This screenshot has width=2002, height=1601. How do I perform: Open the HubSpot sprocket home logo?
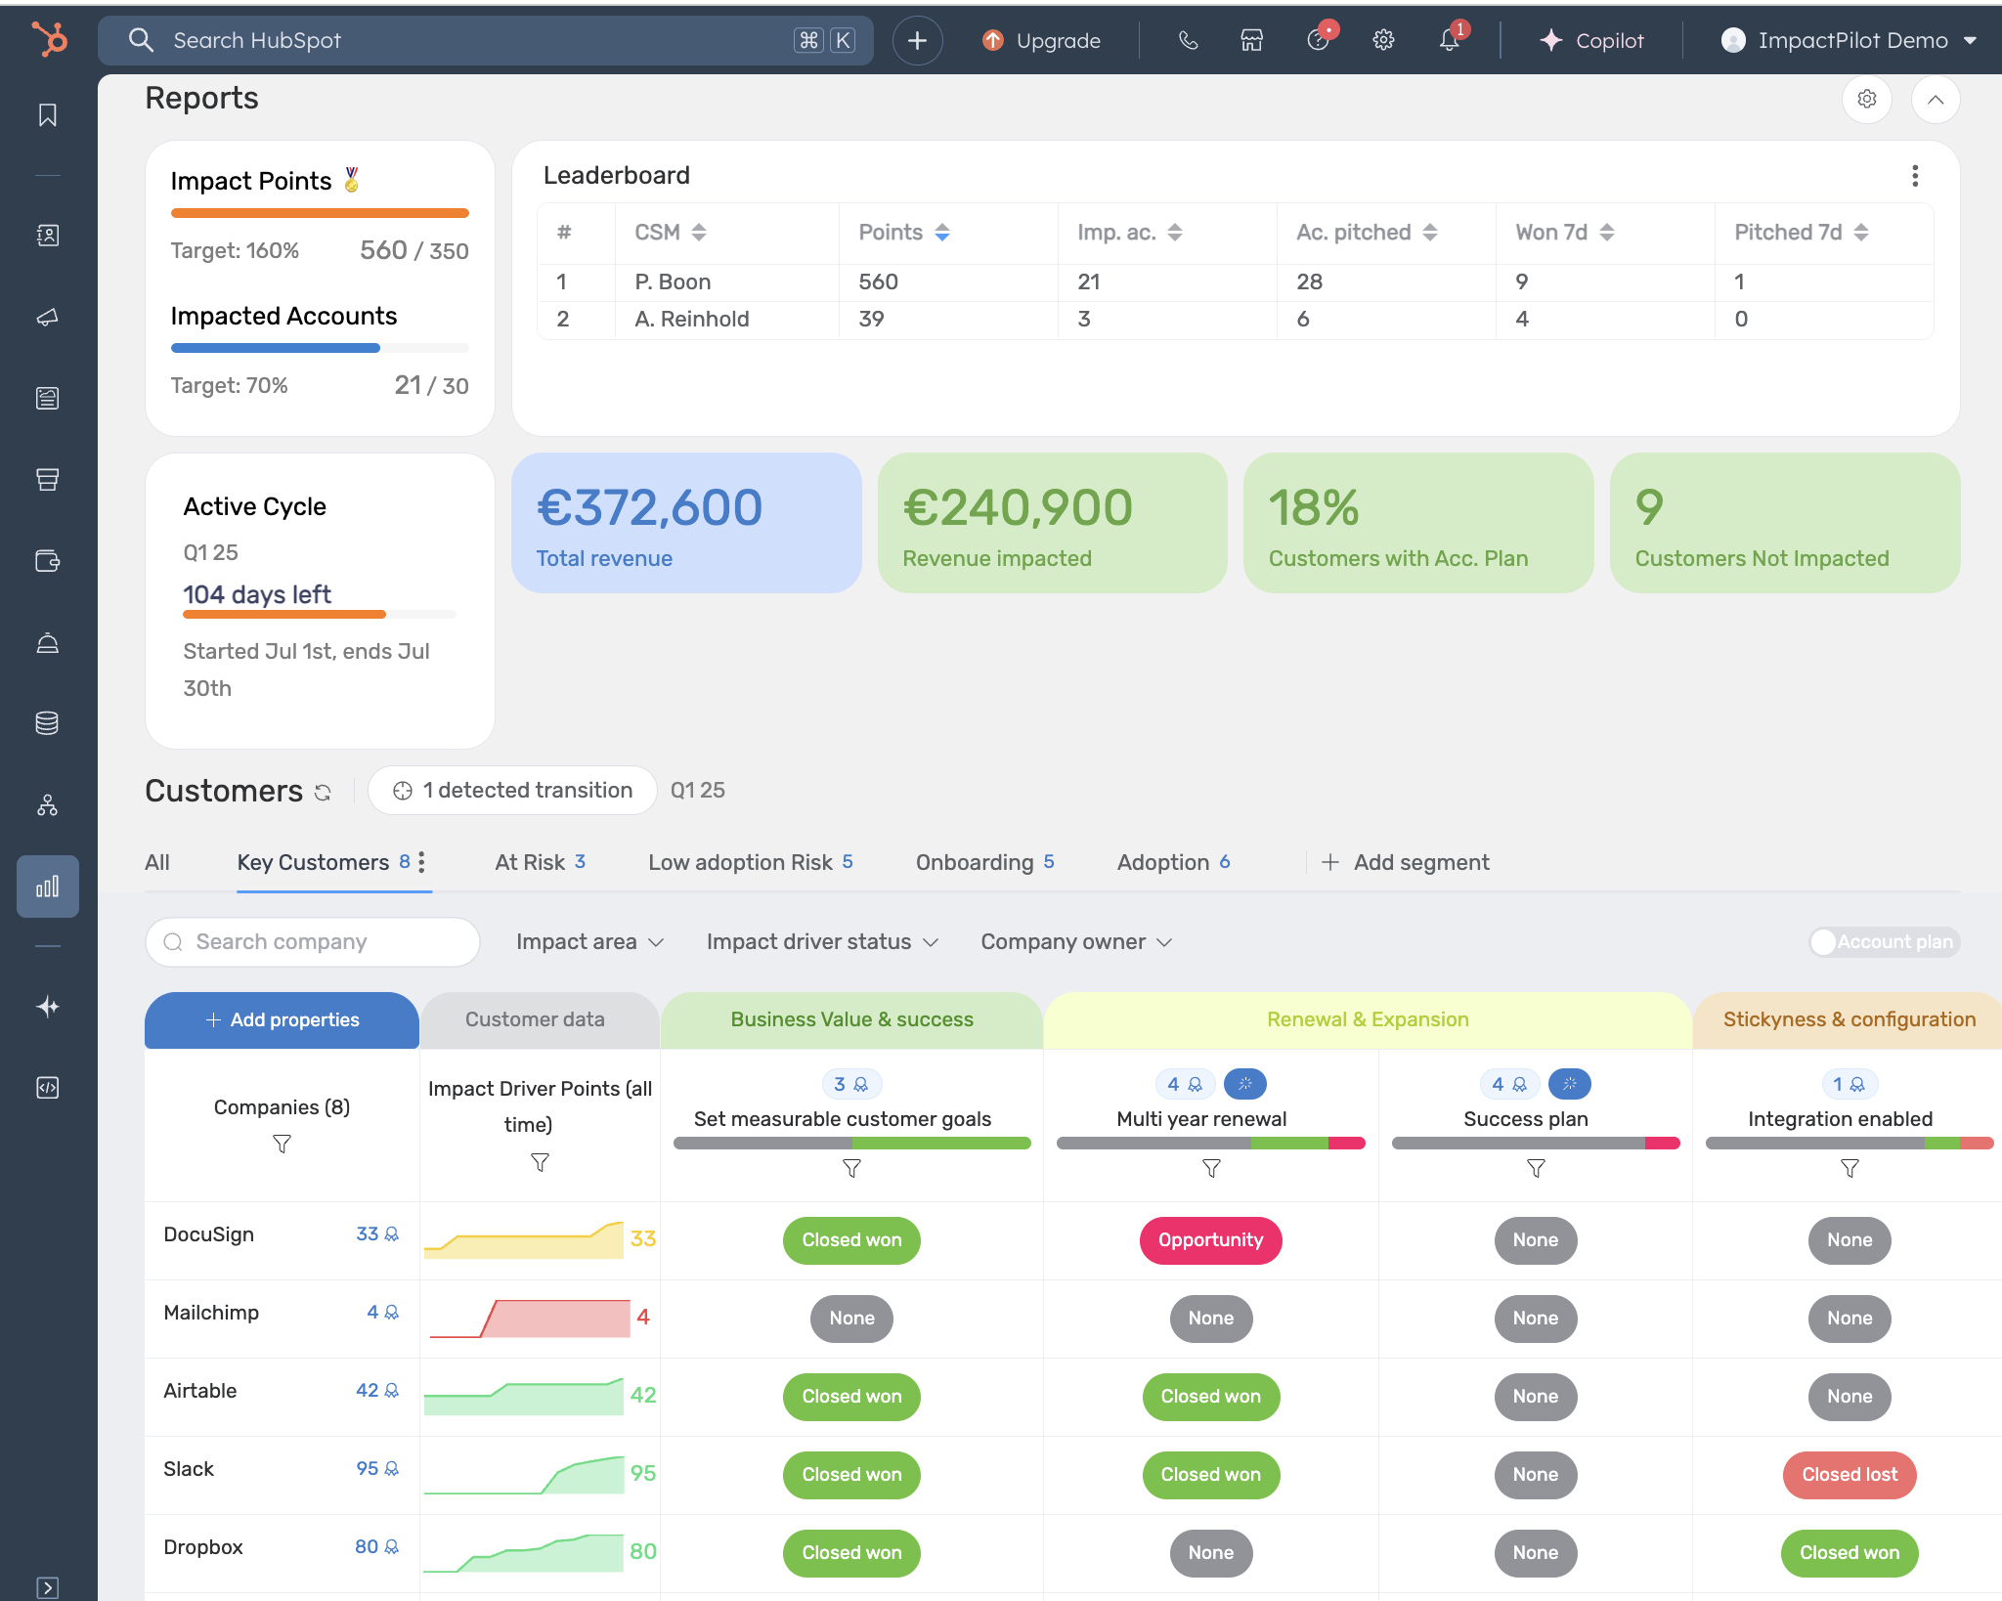[x=48, y=40]
